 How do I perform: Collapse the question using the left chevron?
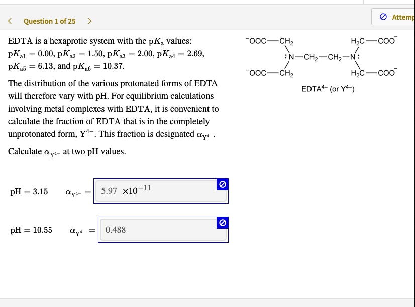11,21
